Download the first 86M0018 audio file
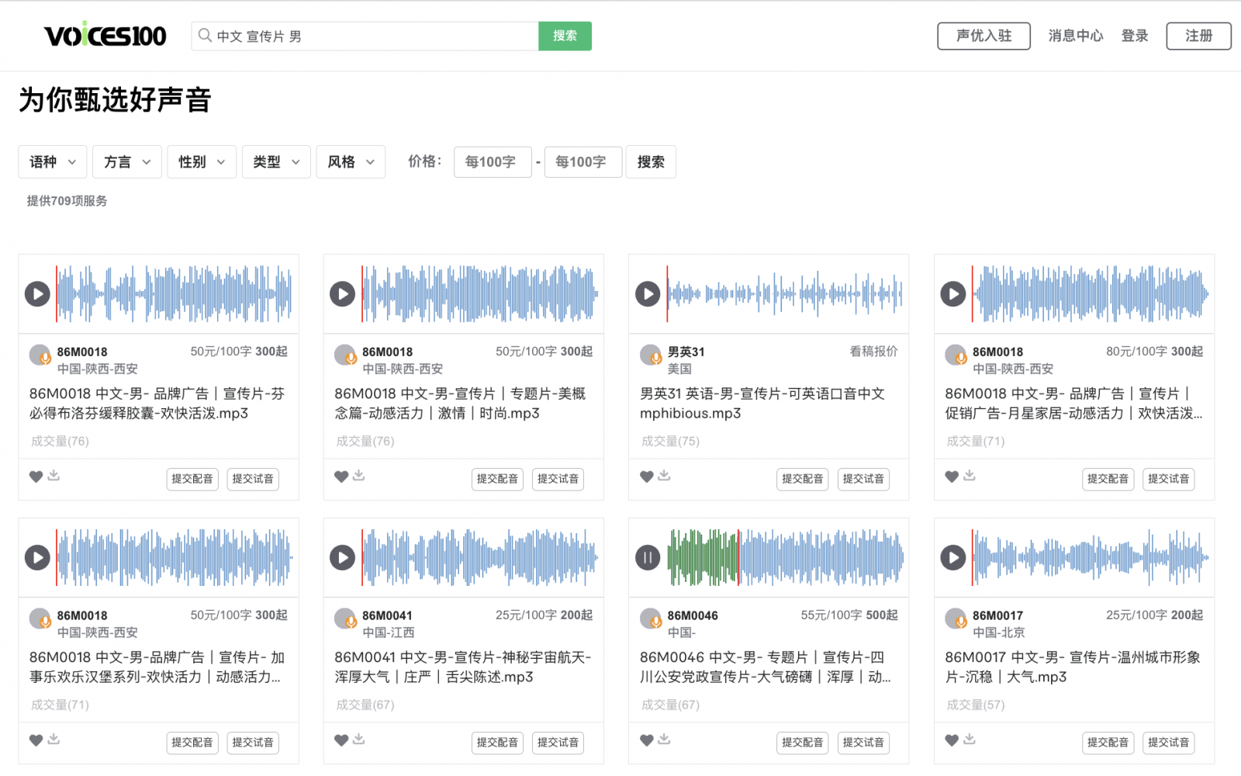1241x776 pixels. point(54,476)
